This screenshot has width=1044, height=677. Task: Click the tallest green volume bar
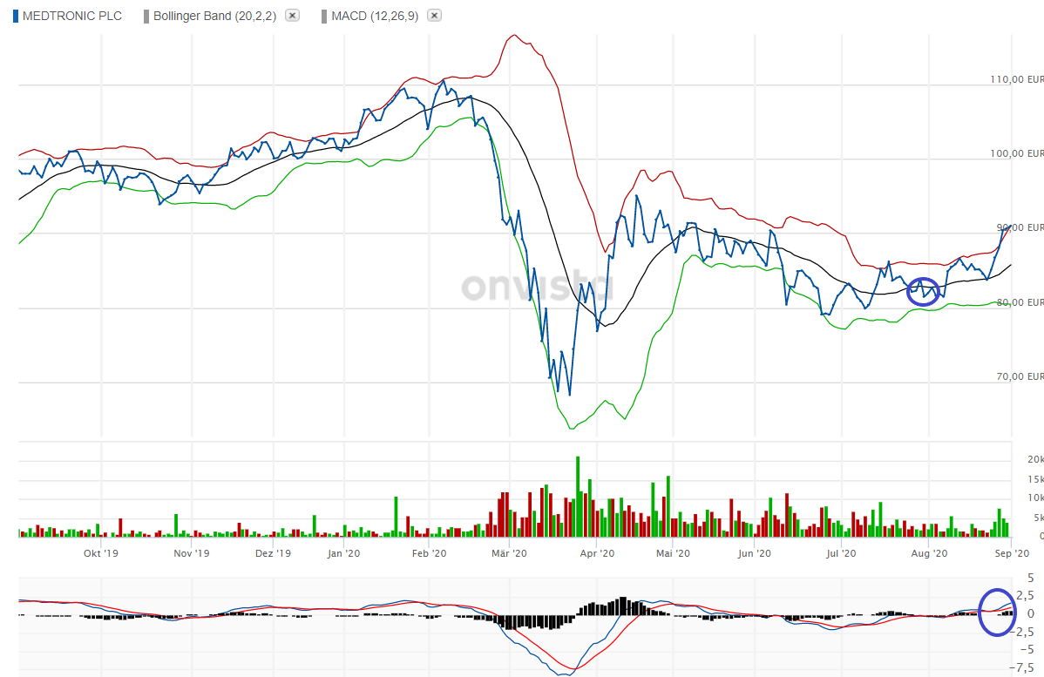tap(577, 495)
